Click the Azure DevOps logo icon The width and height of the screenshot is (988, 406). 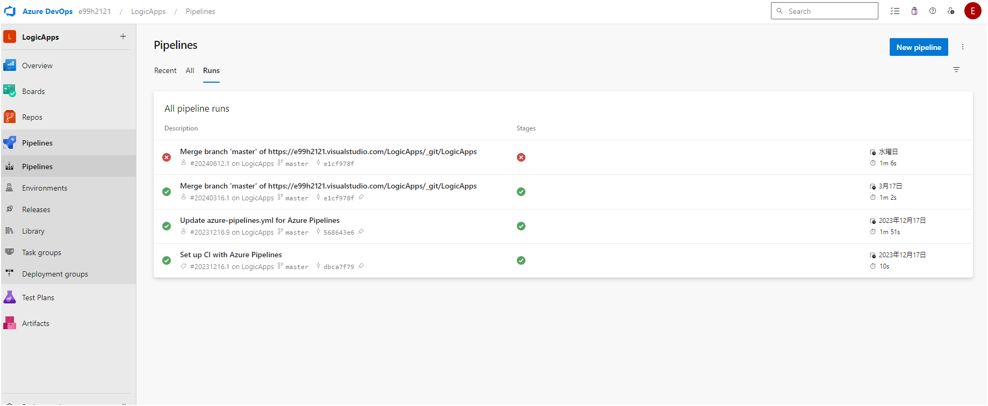[x=10, y=11]
